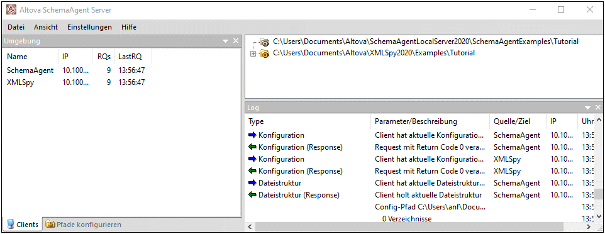605x234 pixels.
Task: Click green arrow on SchemaAgent Konfiguration (Response)
Action: point(252,147)
